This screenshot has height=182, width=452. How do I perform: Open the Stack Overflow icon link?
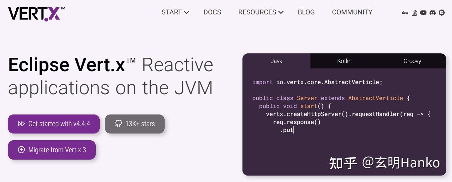point(414,13)
